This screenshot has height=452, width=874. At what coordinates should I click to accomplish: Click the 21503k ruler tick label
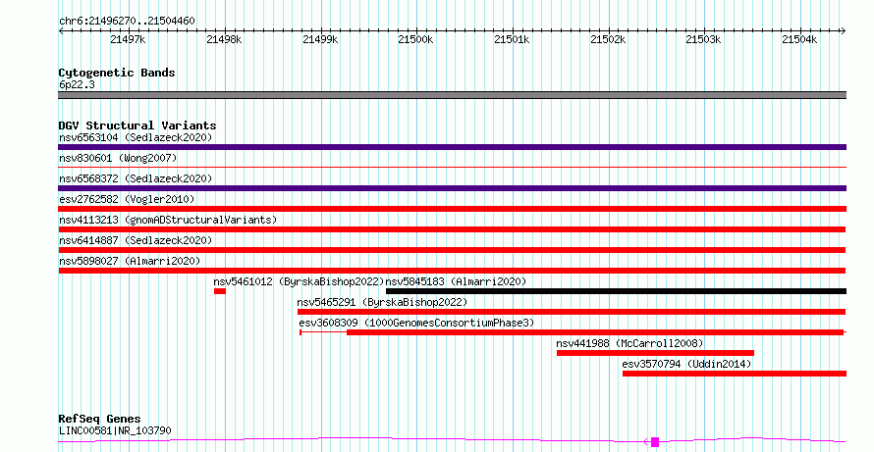tap(703, 39)
